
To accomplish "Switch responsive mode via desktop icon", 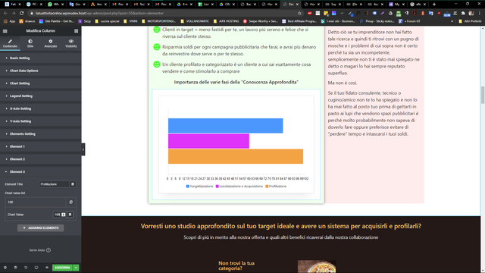I will click(x=36, y=268).
